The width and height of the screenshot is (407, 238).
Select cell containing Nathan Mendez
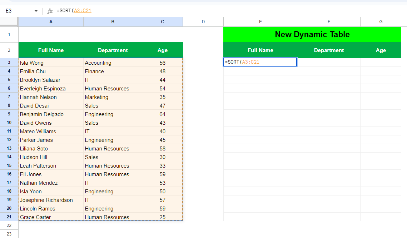pyautogui.click(x=51, y=183)
